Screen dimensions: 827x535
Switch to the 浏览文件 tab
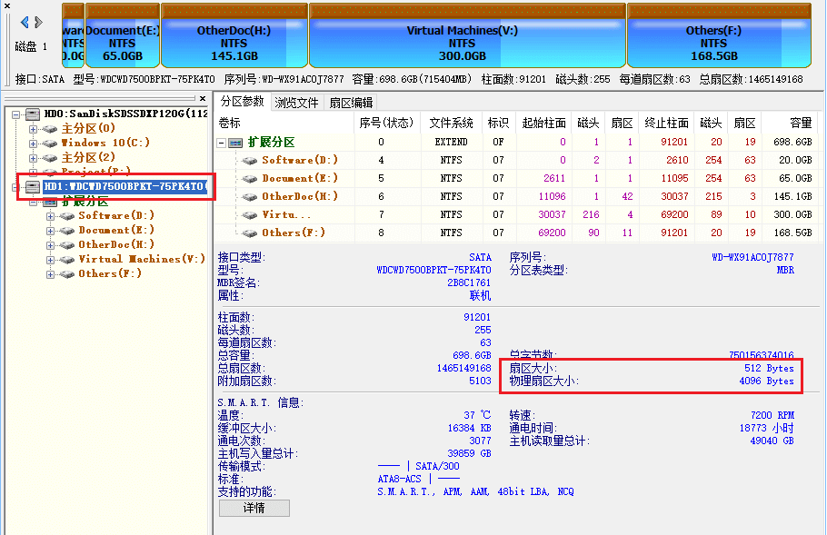[296, 103]
